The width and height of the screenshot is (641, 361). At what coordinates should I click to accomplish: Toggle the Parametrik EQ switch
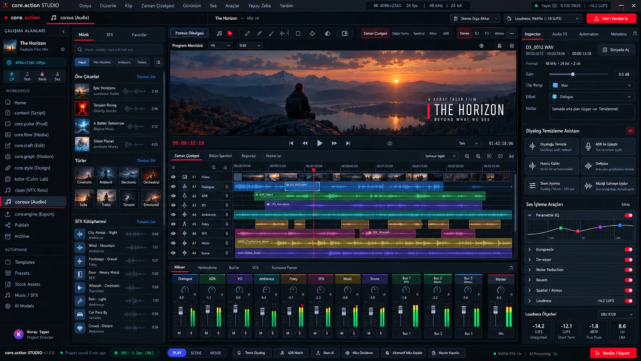pyautogui.click(x=628, y=215)
